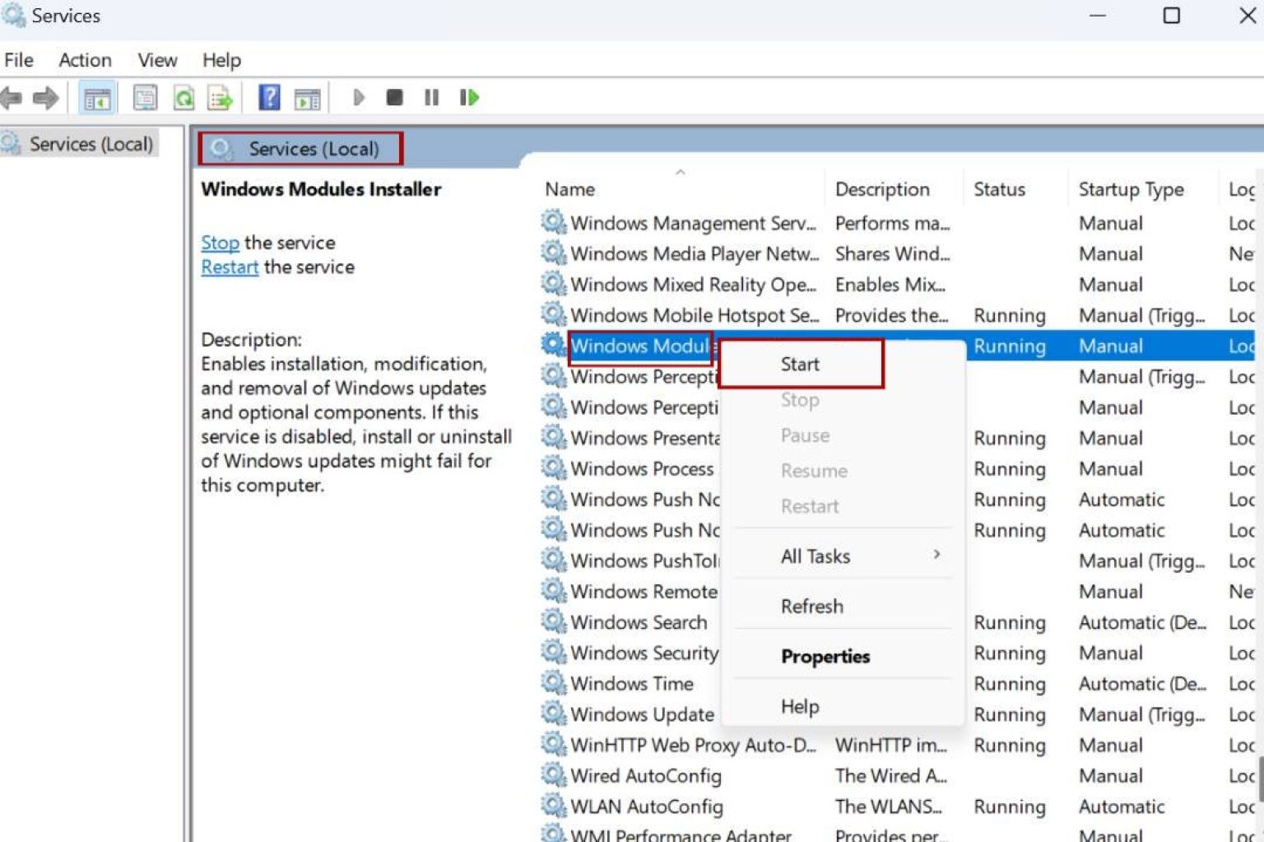Sort services by the Name column header
The height and width of the screenshot is (842, 1264).
point(569,188)
